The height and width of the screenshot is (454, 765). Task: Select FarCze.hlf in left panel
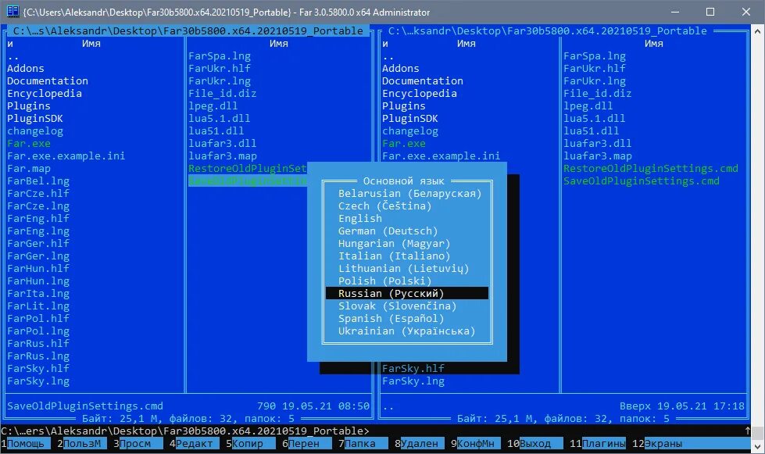[38, 194]
